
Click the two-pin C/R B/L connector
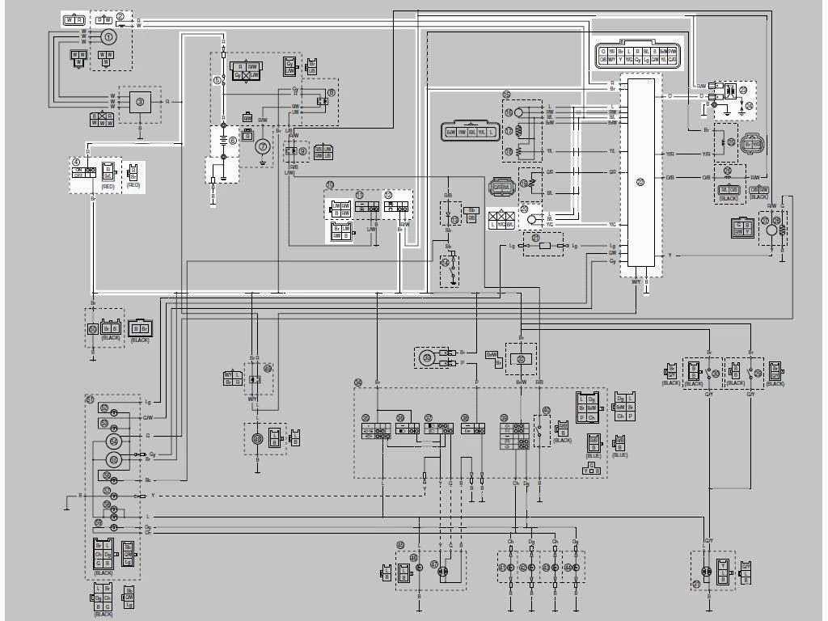pos(501,187)
